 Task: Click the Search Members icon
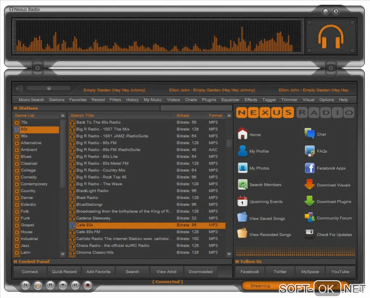(243, 185)
